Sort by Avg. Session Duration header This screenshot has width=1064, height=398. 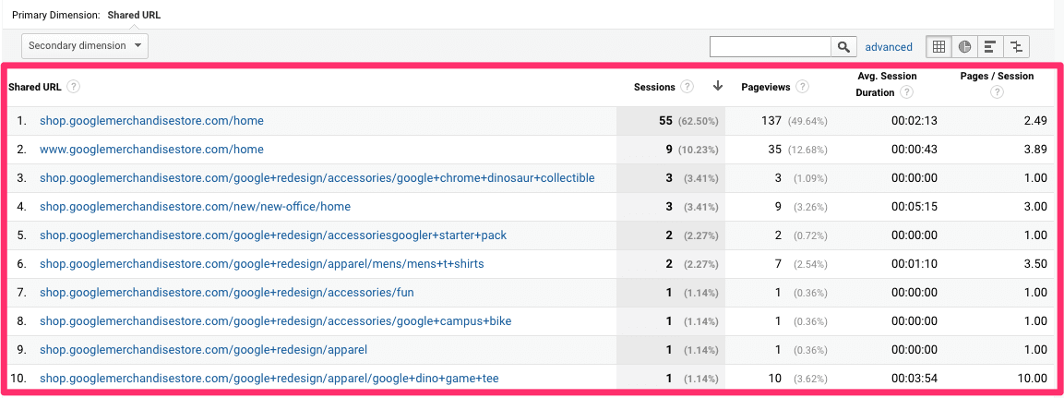pos(886,84)
